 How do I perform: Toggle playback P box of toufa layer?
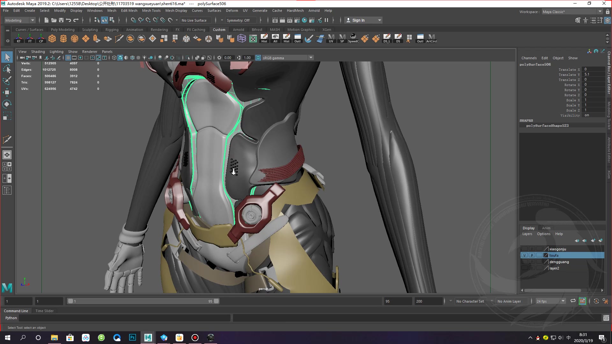(532, 255)
